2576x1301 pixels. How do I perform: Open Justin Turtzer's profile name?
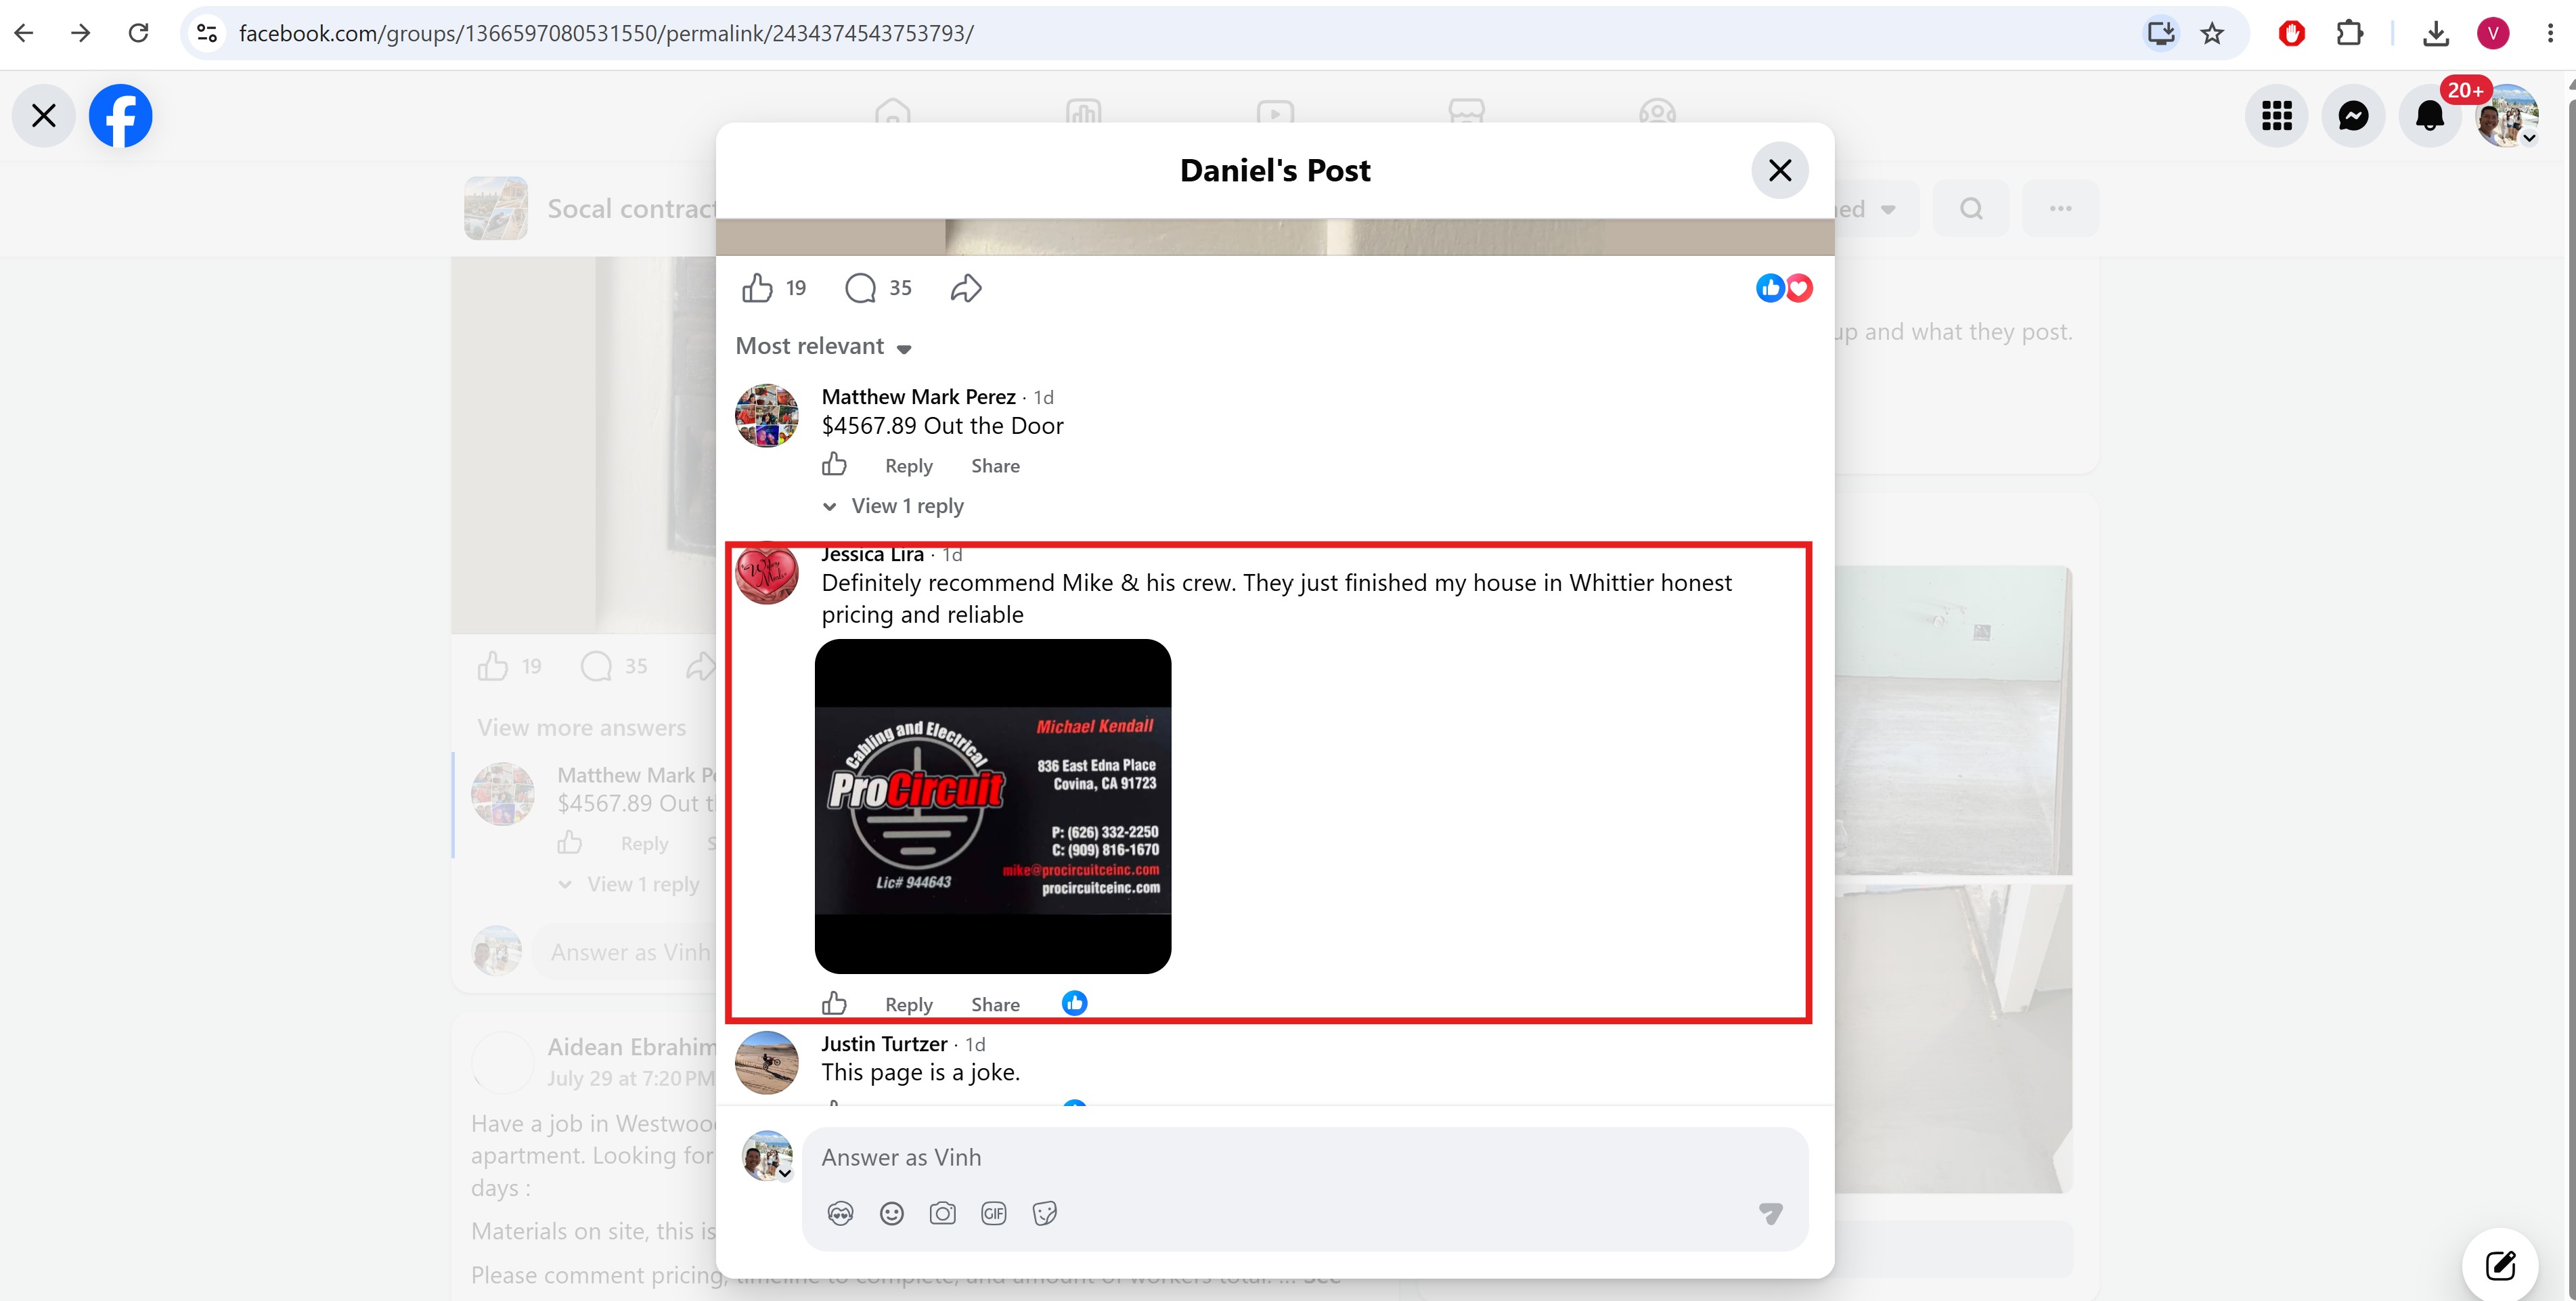coord(884,1044)
